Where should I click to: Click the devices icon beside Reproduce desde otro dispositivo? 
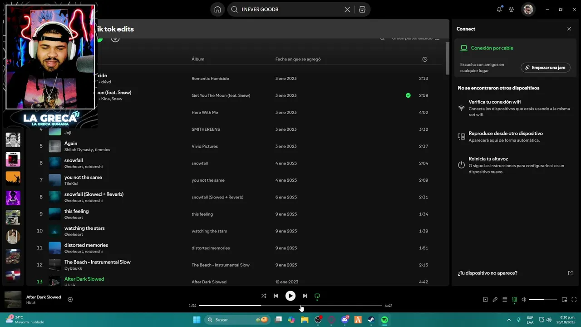click(461, 136)
